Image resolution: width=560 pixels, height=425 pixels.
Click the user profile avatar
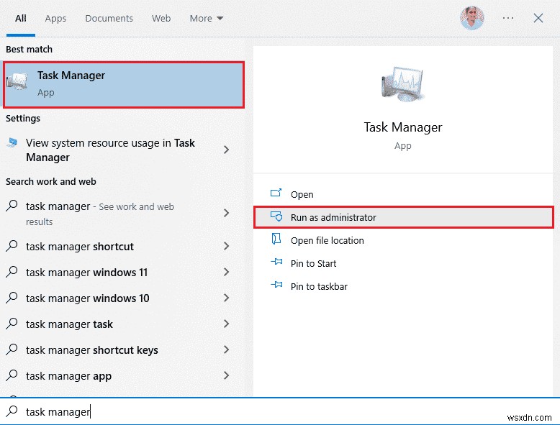tap(471, 18)
